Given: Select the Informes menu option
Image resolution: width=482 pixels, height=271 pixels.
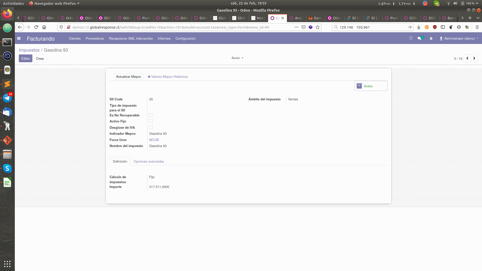Looking at the screenshot, I should pos(164,38).
